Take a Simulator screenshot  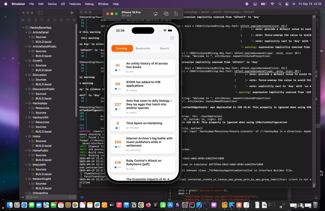(x=166, y=14)
